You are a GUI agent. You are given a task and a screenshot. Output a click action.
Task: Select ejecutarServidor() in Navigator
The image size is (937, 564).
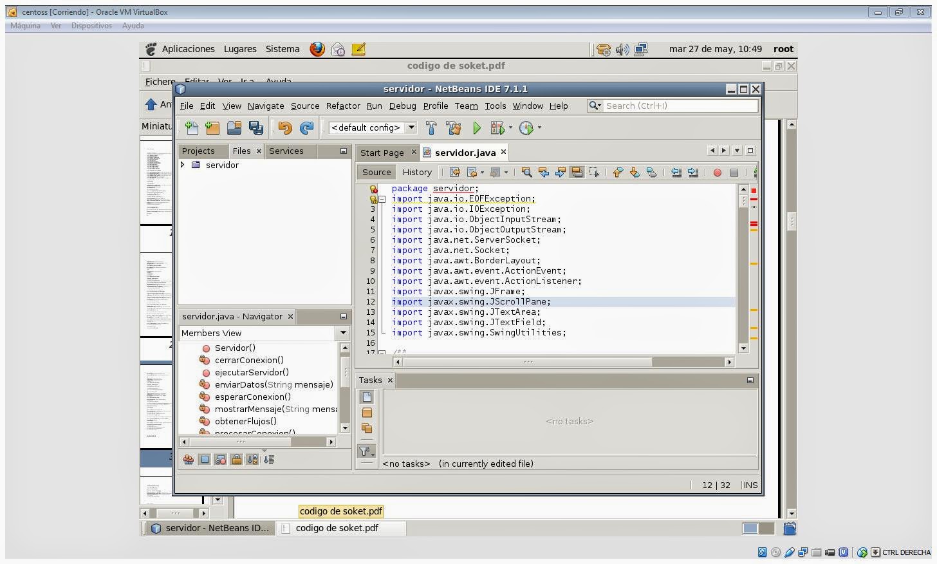coord(252,372)
